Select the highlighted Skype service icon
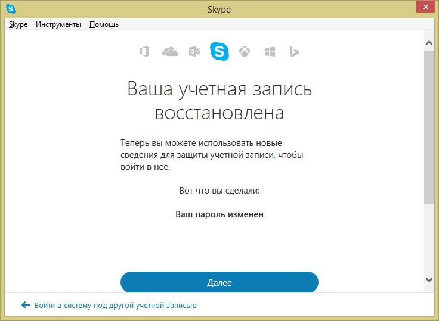439x321 pixels. tap(219, 52)
